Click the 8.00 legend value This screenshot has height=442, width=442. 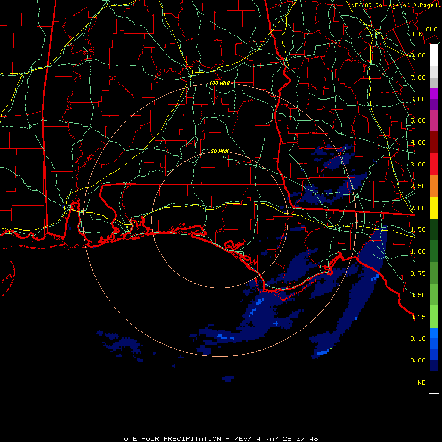coord(418,55)
